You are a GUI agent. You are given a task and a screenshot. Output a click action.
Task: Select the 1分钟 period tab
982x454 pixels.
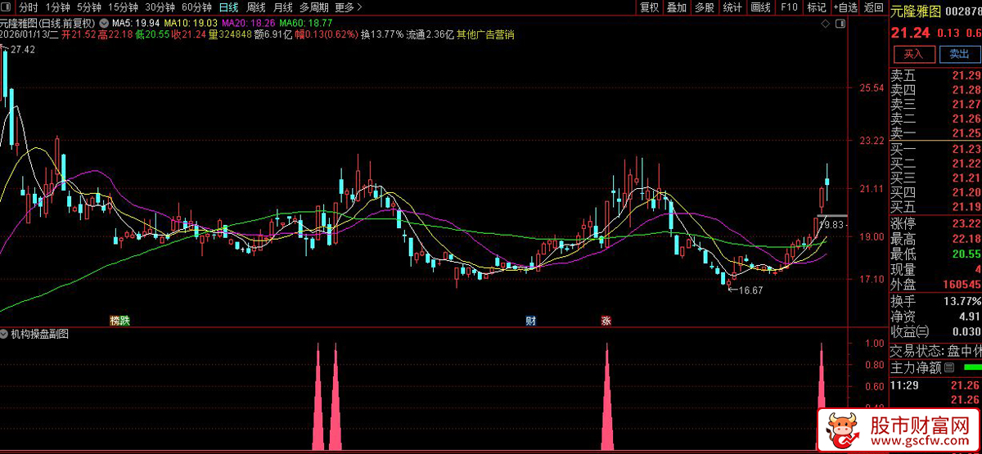tap(58, 7)
